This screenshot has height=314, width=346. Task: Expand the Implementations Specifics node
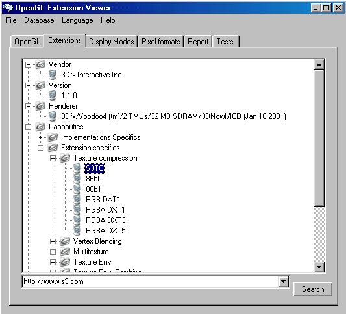[41, 137]
